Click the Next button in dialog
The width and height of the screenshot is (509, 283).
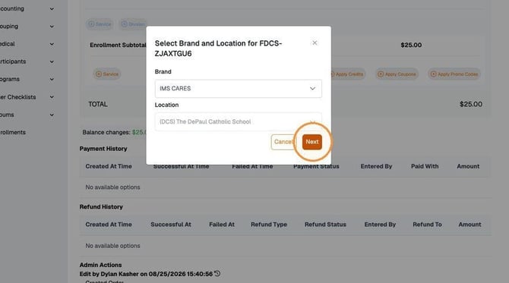pyautogui.click(x=312, y=142)
